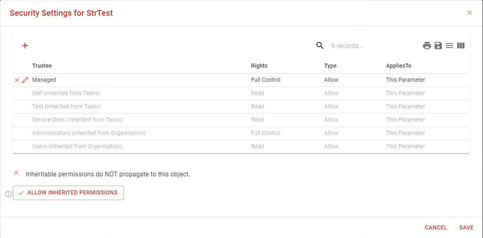
Task: Sort by the Trustee column header
Action: coord(42,66)
